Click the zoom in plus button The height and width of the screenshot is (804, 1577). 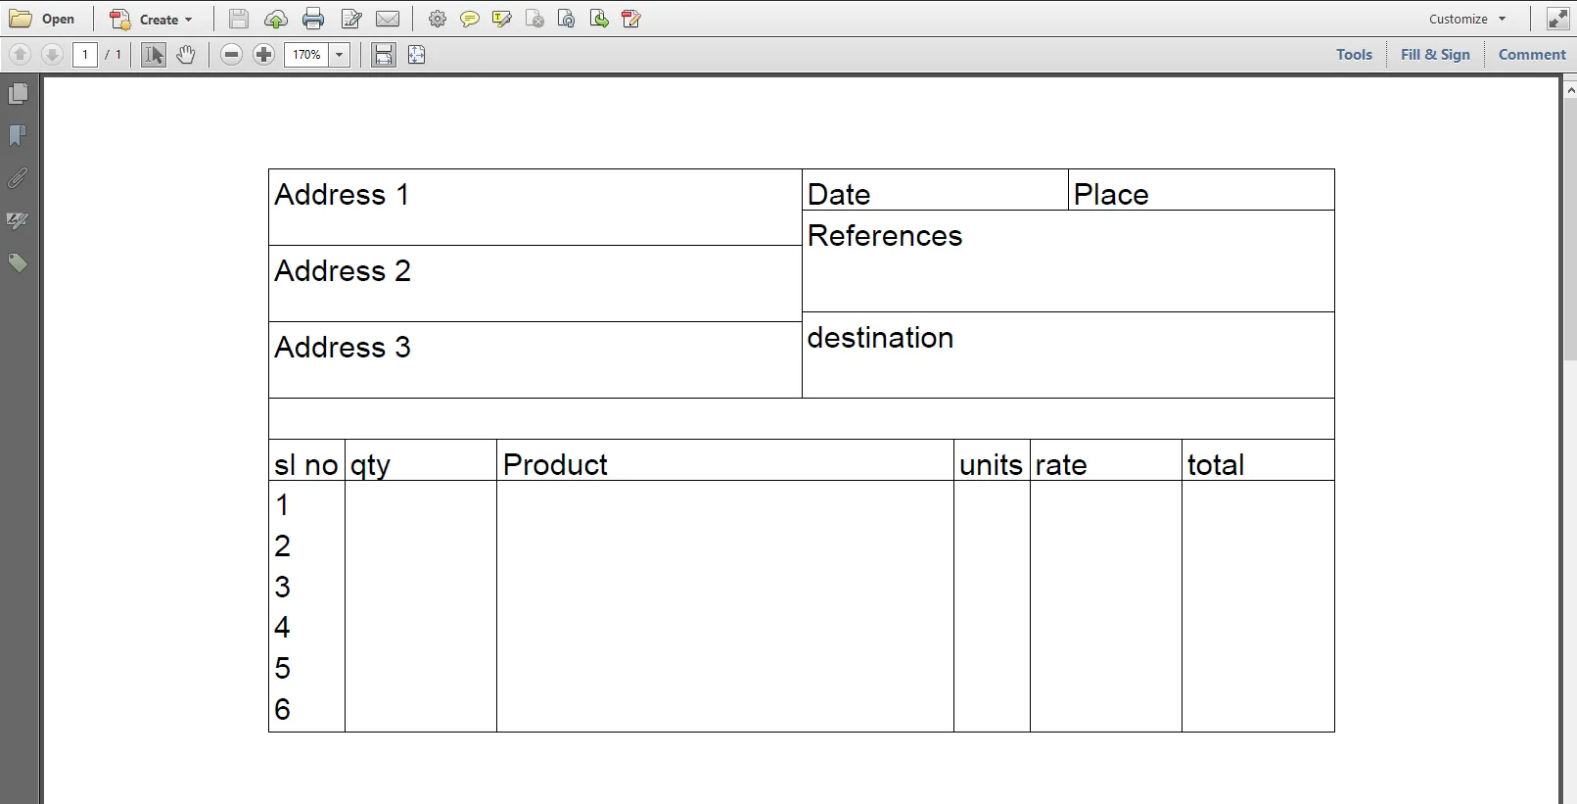pos(263,55)
